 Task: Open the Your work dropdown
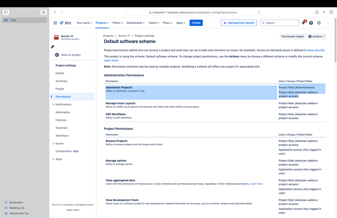(x=84, y=23)
